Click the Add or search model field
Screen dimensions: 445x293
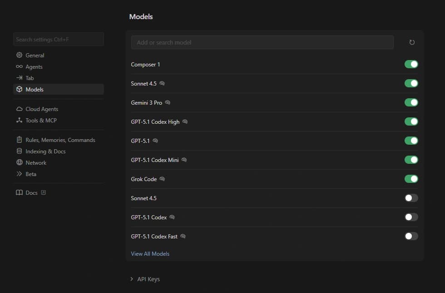[262, 42]
